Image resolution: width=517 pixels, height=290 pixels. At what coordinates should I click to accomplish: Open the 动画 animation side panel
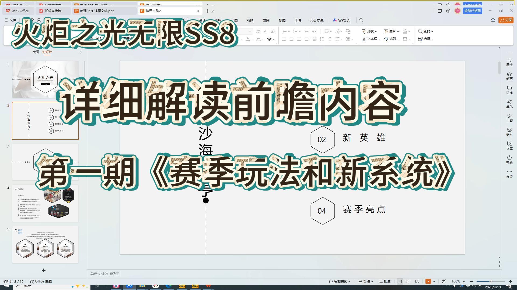[x=509, y=76]
